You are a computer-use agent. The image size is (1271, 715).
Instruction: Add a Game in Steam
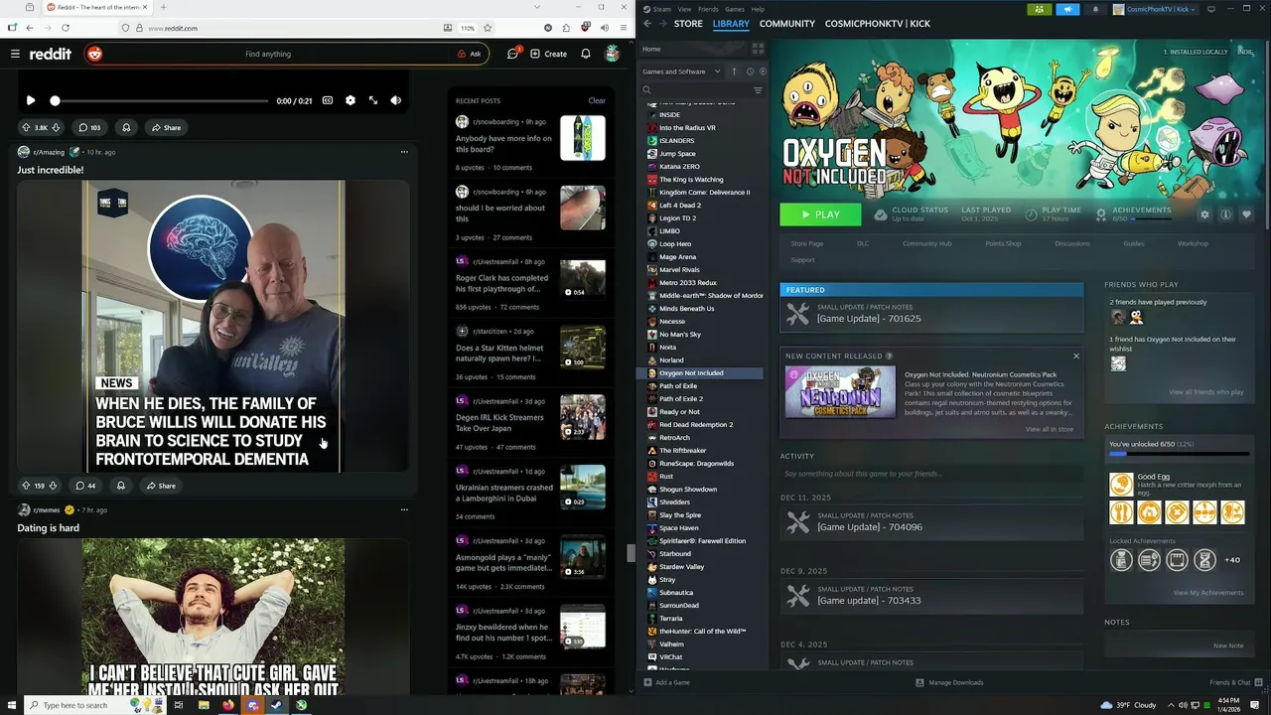[666, 682]
